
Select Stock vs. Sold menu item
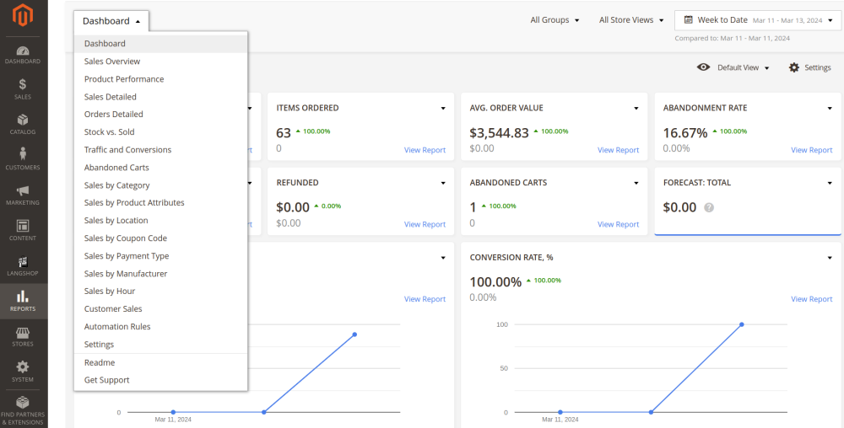(161, 131)
